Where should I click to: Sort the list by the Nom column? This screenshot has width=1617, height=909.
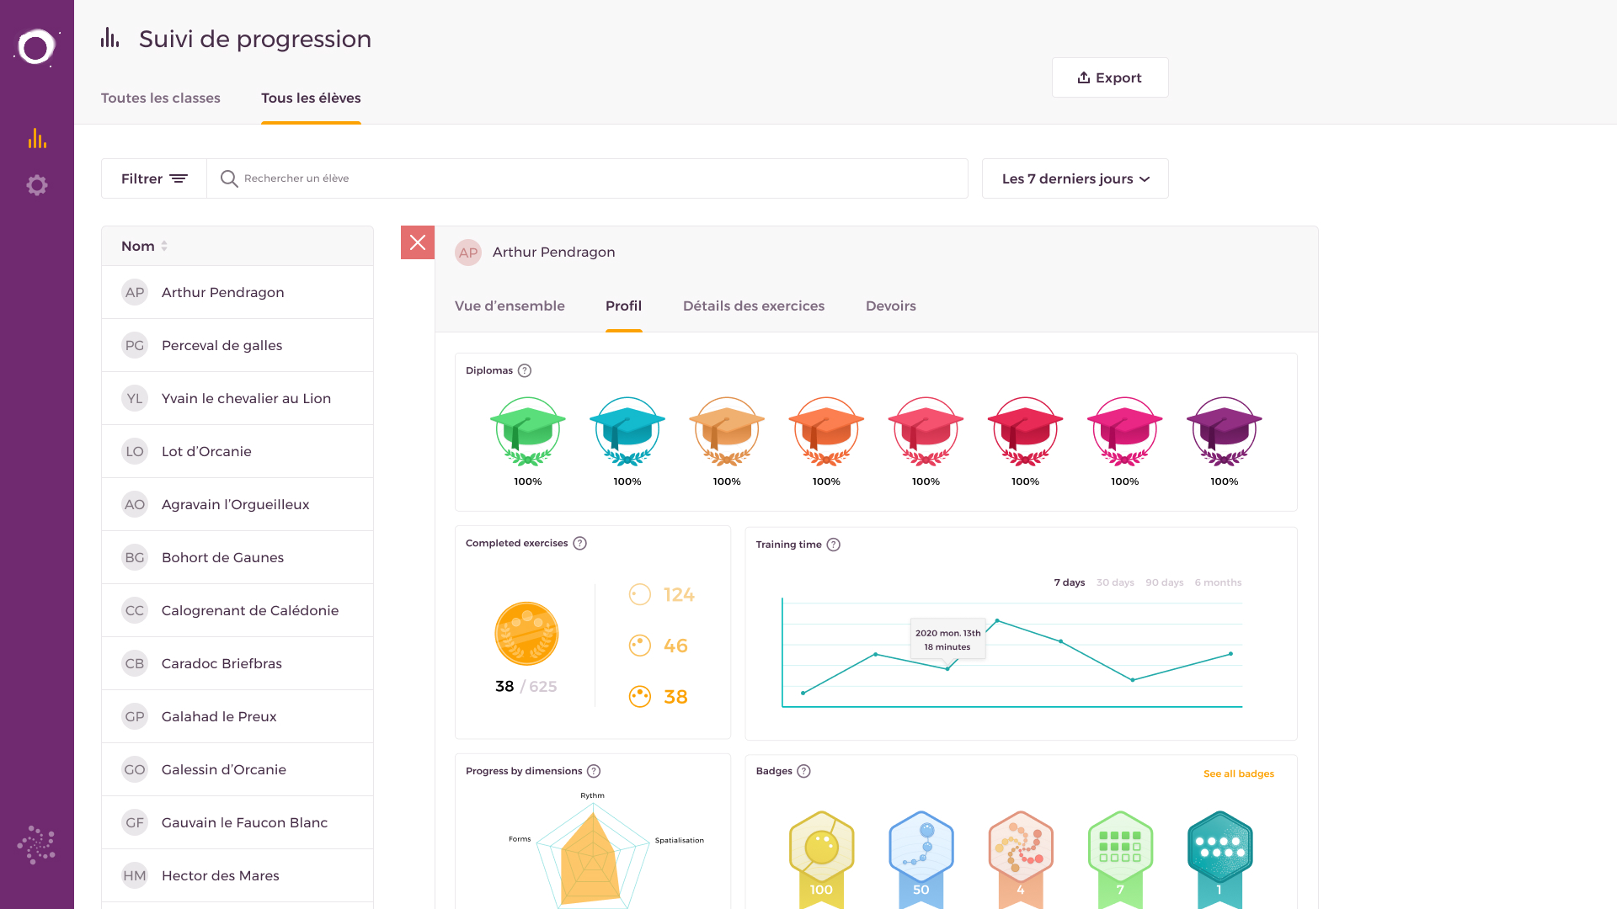(145, 246)
